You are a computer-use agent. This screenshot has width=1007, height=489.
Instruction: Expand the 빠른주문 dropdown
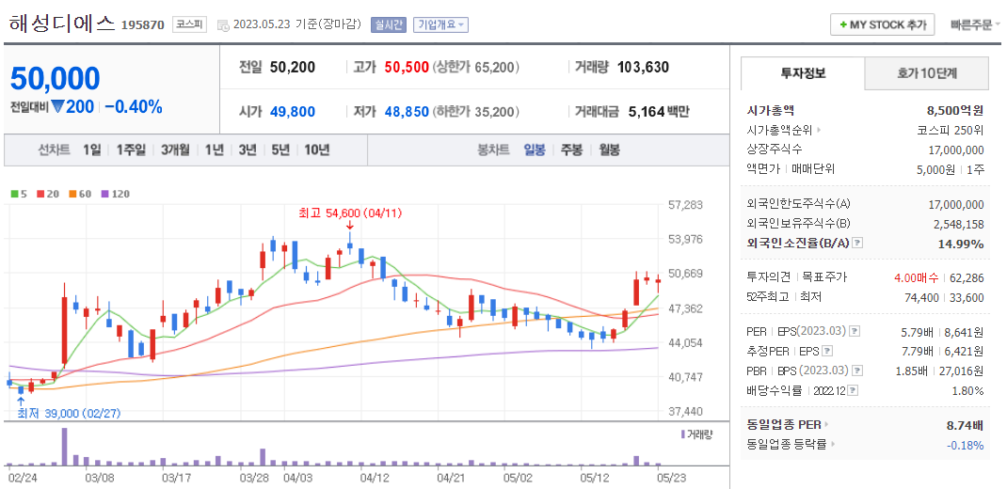[975, 25]
